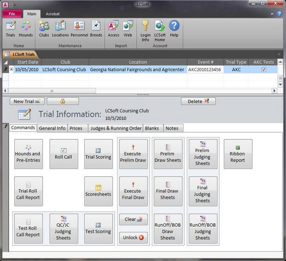Import from Web icon
286x261 pixels.
click(128, 29)
